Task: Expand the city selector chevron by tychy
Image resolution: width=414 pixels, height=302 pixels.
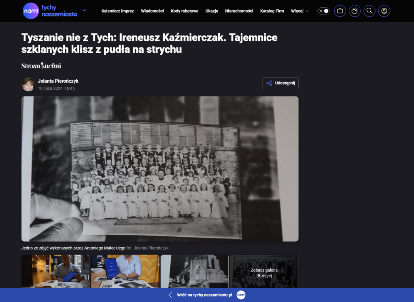Action: [x=84, y=11]
